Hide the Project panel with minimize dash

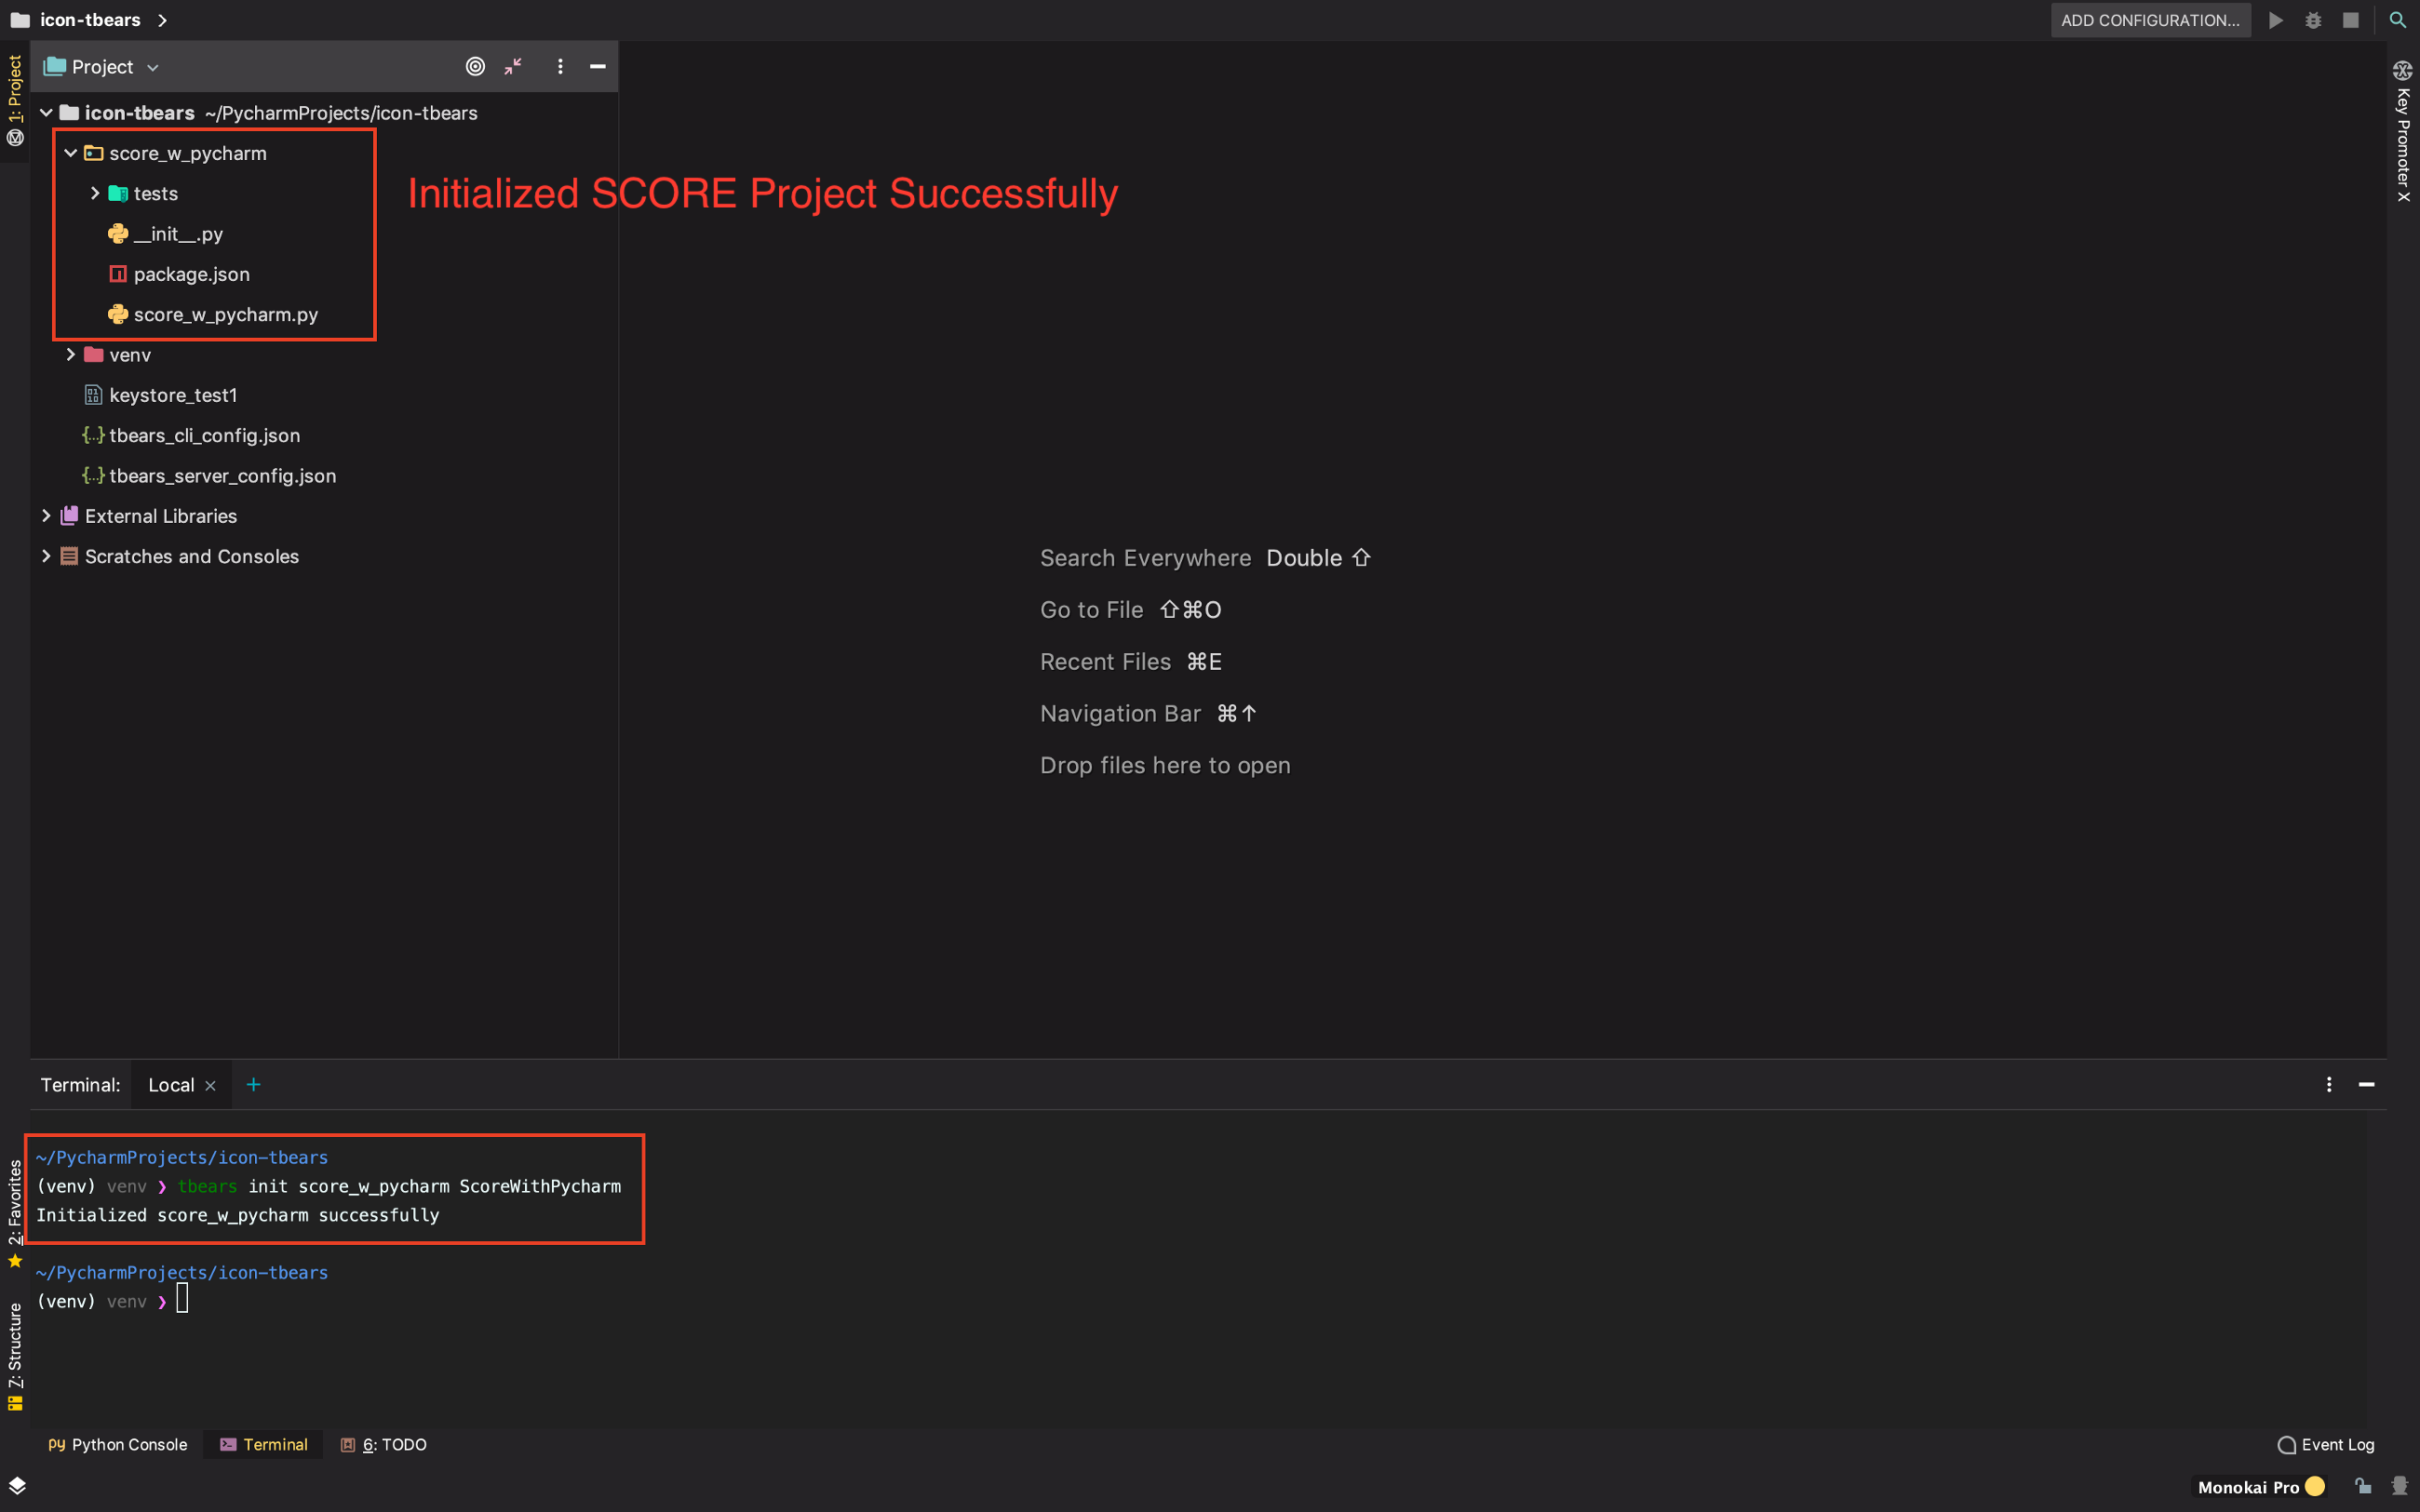(x=598, y=67)
